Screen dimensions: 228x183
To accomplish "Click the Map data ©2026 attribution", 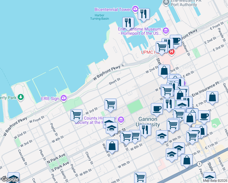I will coord(215,181).
